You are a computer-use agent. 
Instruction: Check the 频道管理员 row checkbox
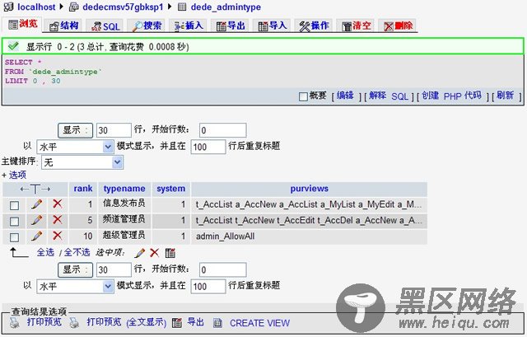point(14,222)
